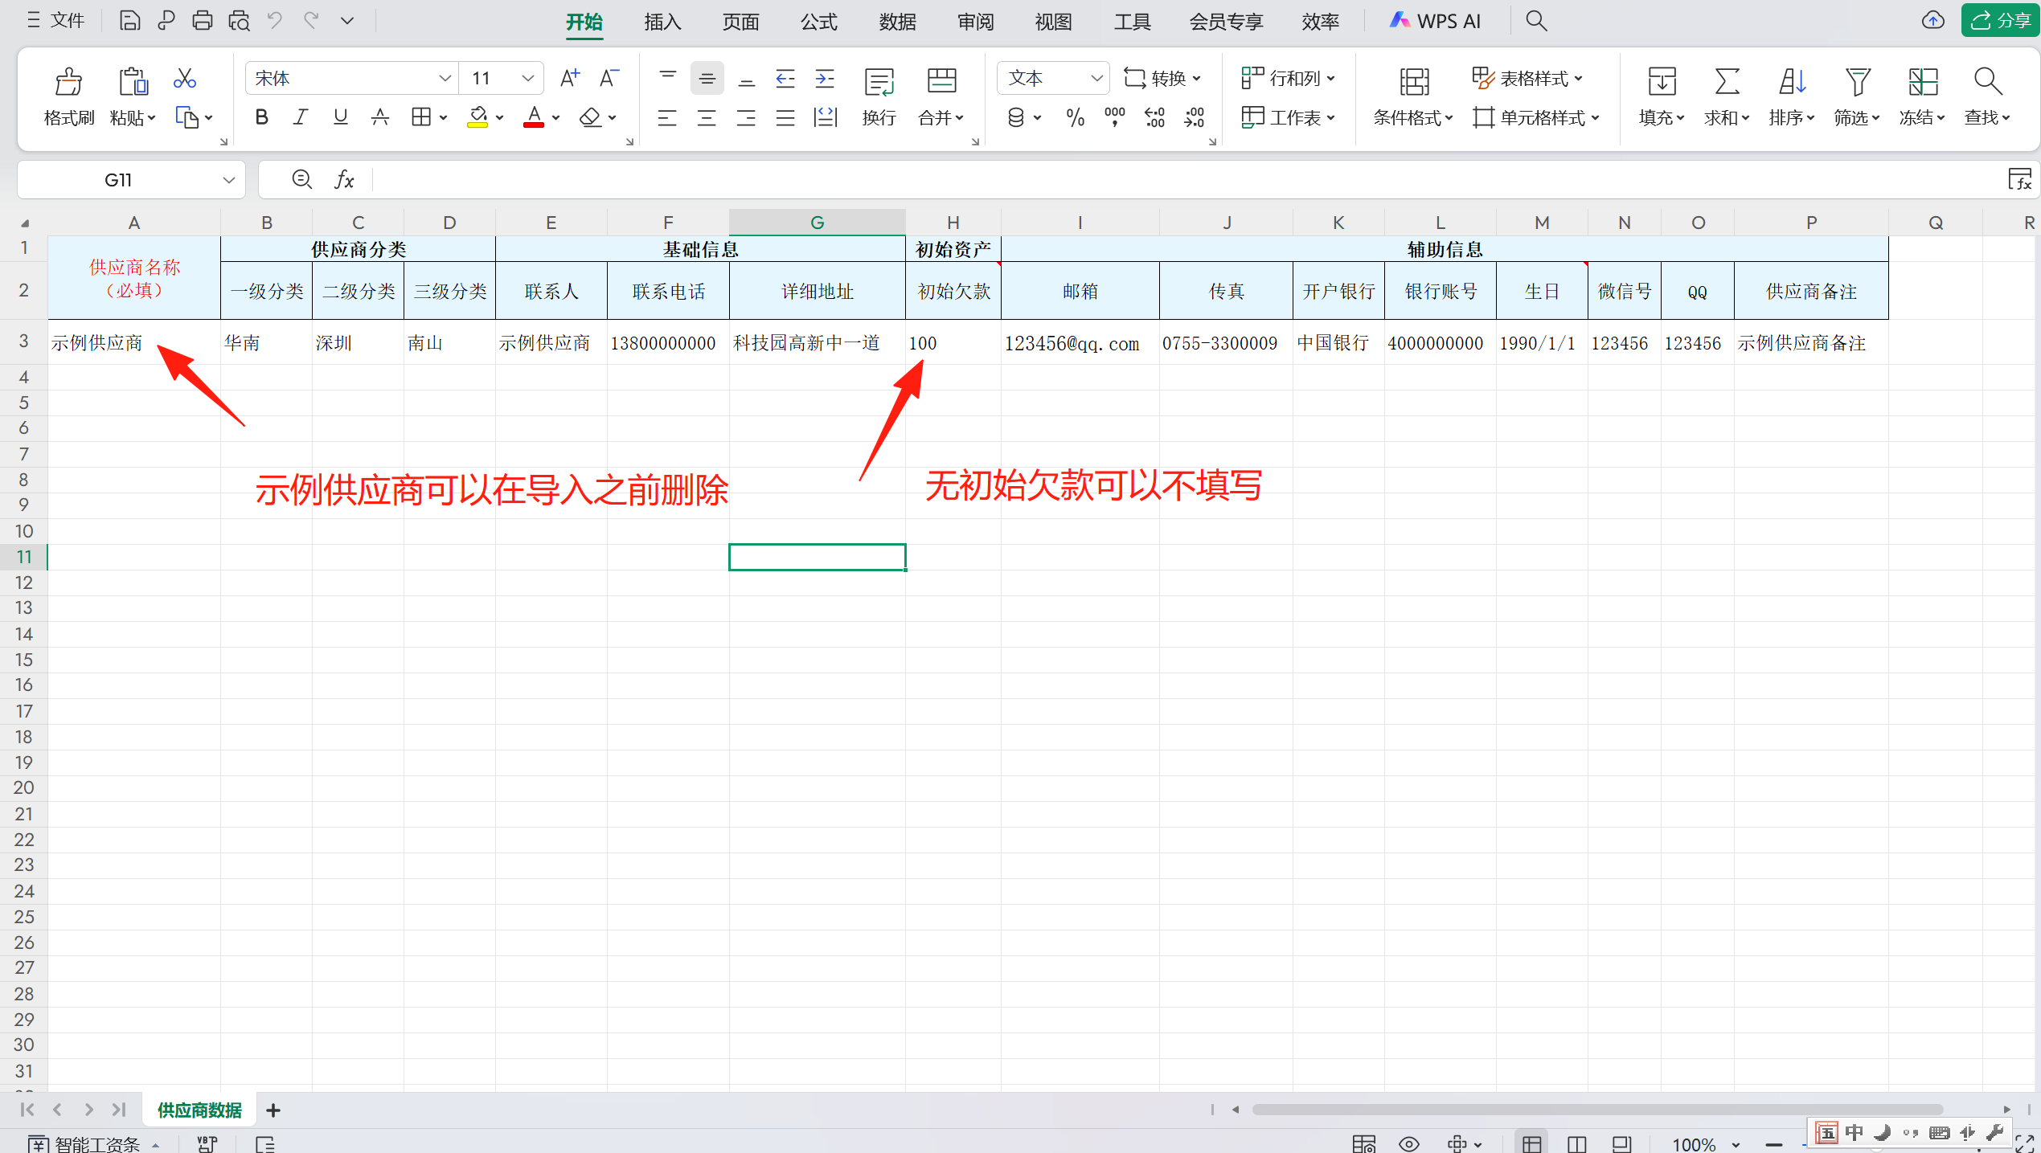Screen dimensions: 2041x1153
Task: Open WPS AI
Action: click(x=1436, y=22)
